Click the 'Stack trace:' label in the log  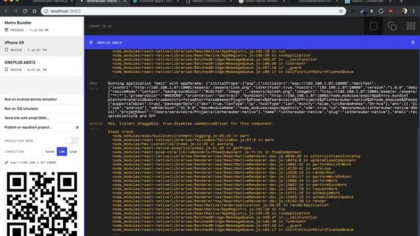(121, 132)
